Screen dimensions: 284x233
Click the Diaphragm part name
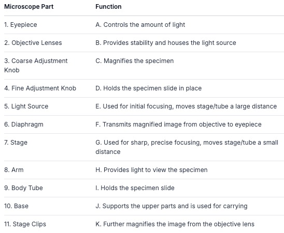pos(24,125)
